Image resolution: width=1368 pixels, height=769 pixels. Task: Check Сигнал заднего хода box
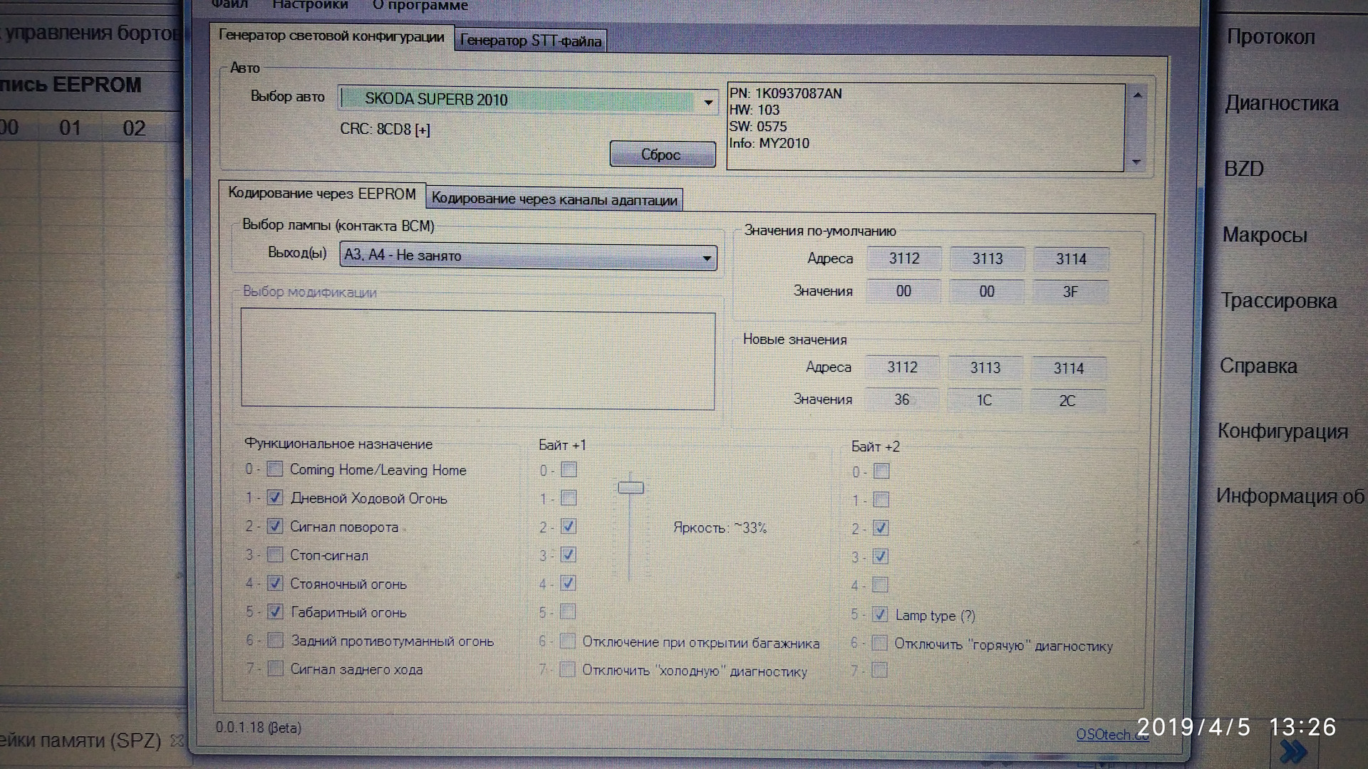pyautogui.click(x=275, y=669)
